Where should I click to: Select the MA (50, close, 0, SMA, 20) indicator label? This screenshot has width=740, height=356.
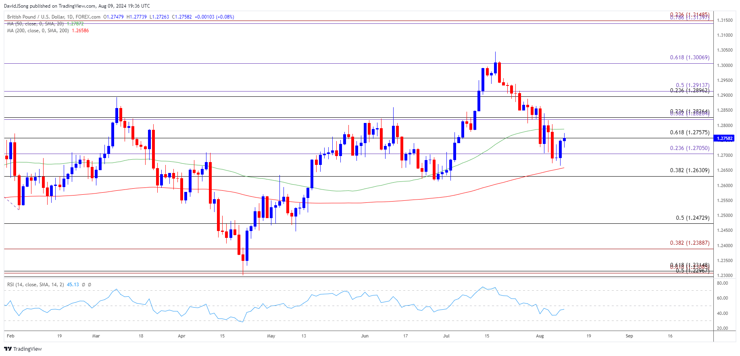(35, 24)
